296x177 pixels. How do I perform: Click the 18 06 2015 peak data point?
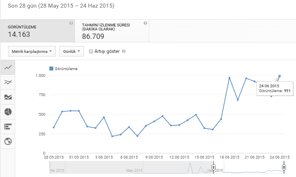coord(229,78)
